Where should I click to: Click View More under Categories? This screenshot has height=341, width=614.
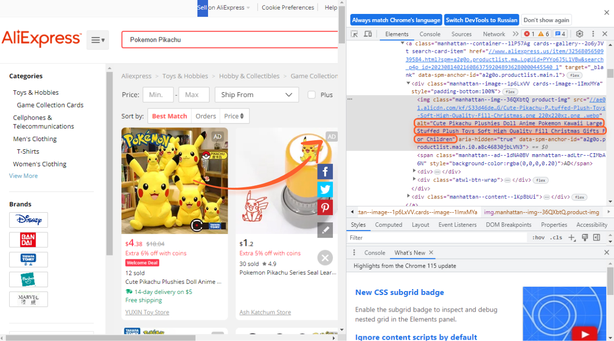click(x=24, y=176)
